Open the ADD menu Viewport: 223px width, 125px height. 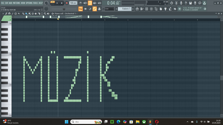11,3
